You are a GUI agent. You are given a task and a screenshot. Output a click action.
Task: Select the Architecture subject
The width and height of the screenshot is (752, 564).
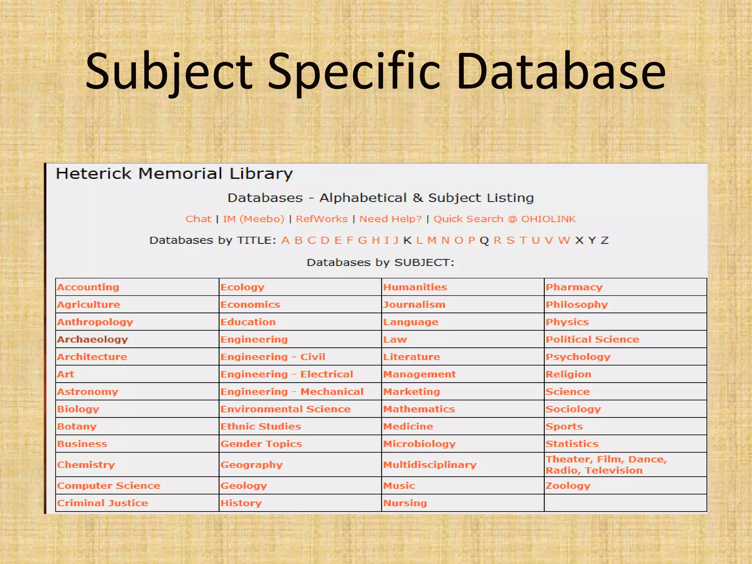[x=92, y=357]
